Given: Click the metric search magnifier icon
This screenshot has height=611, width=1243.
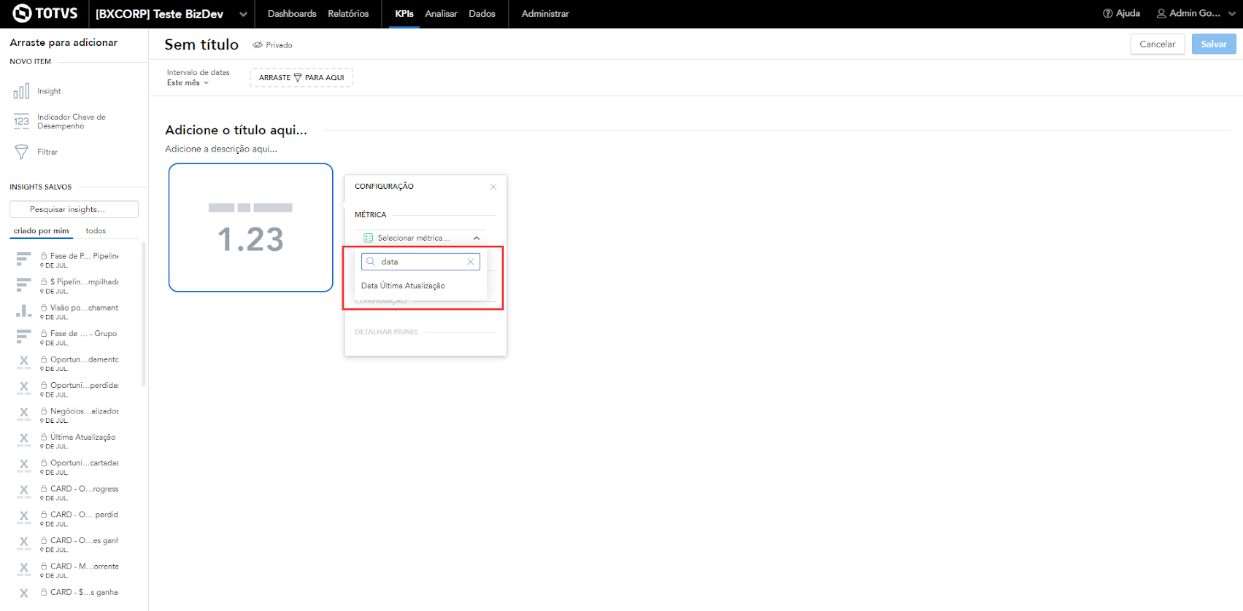Looking at the screenshot, I should point(371,262).
